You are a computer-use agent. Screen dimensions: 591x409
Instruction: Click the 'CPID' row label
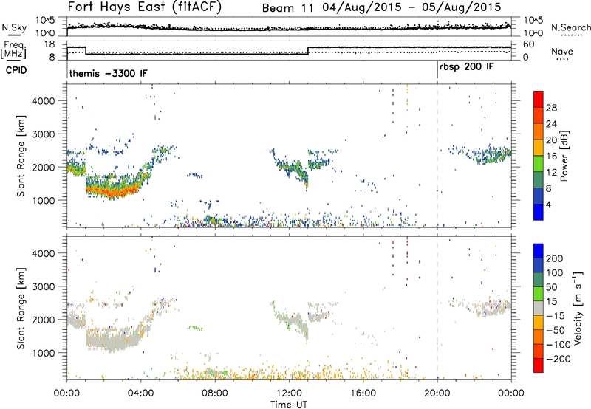(16, 70)
